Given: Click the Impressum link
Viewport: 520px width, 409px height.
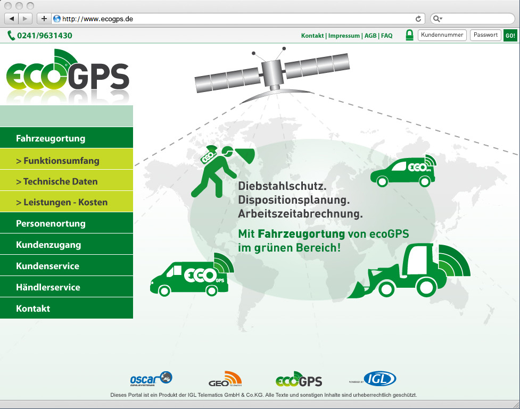Looking at the screenshot, I should coord(344,36).
